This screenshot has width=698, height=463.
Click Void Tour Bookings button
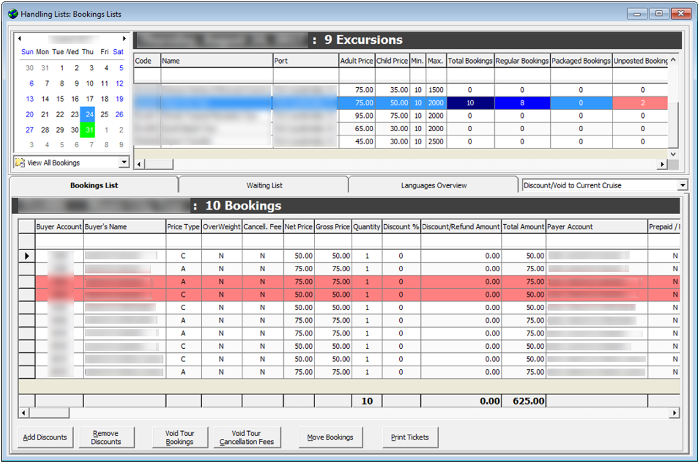179,437
